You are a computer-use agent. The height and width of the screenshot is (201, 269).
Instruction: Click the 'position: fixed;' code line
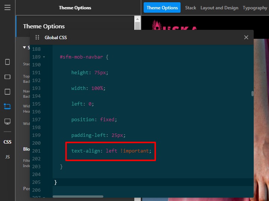click(x=94, y=120)
